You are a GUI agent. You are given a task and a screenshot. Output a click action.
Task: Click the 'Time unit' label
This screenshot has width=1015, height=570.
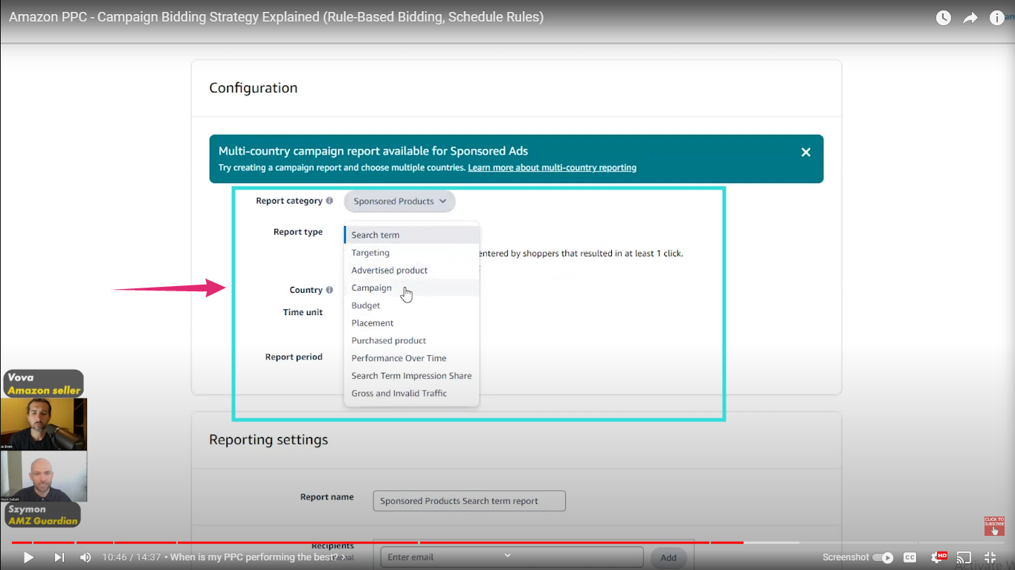(303, 312)
